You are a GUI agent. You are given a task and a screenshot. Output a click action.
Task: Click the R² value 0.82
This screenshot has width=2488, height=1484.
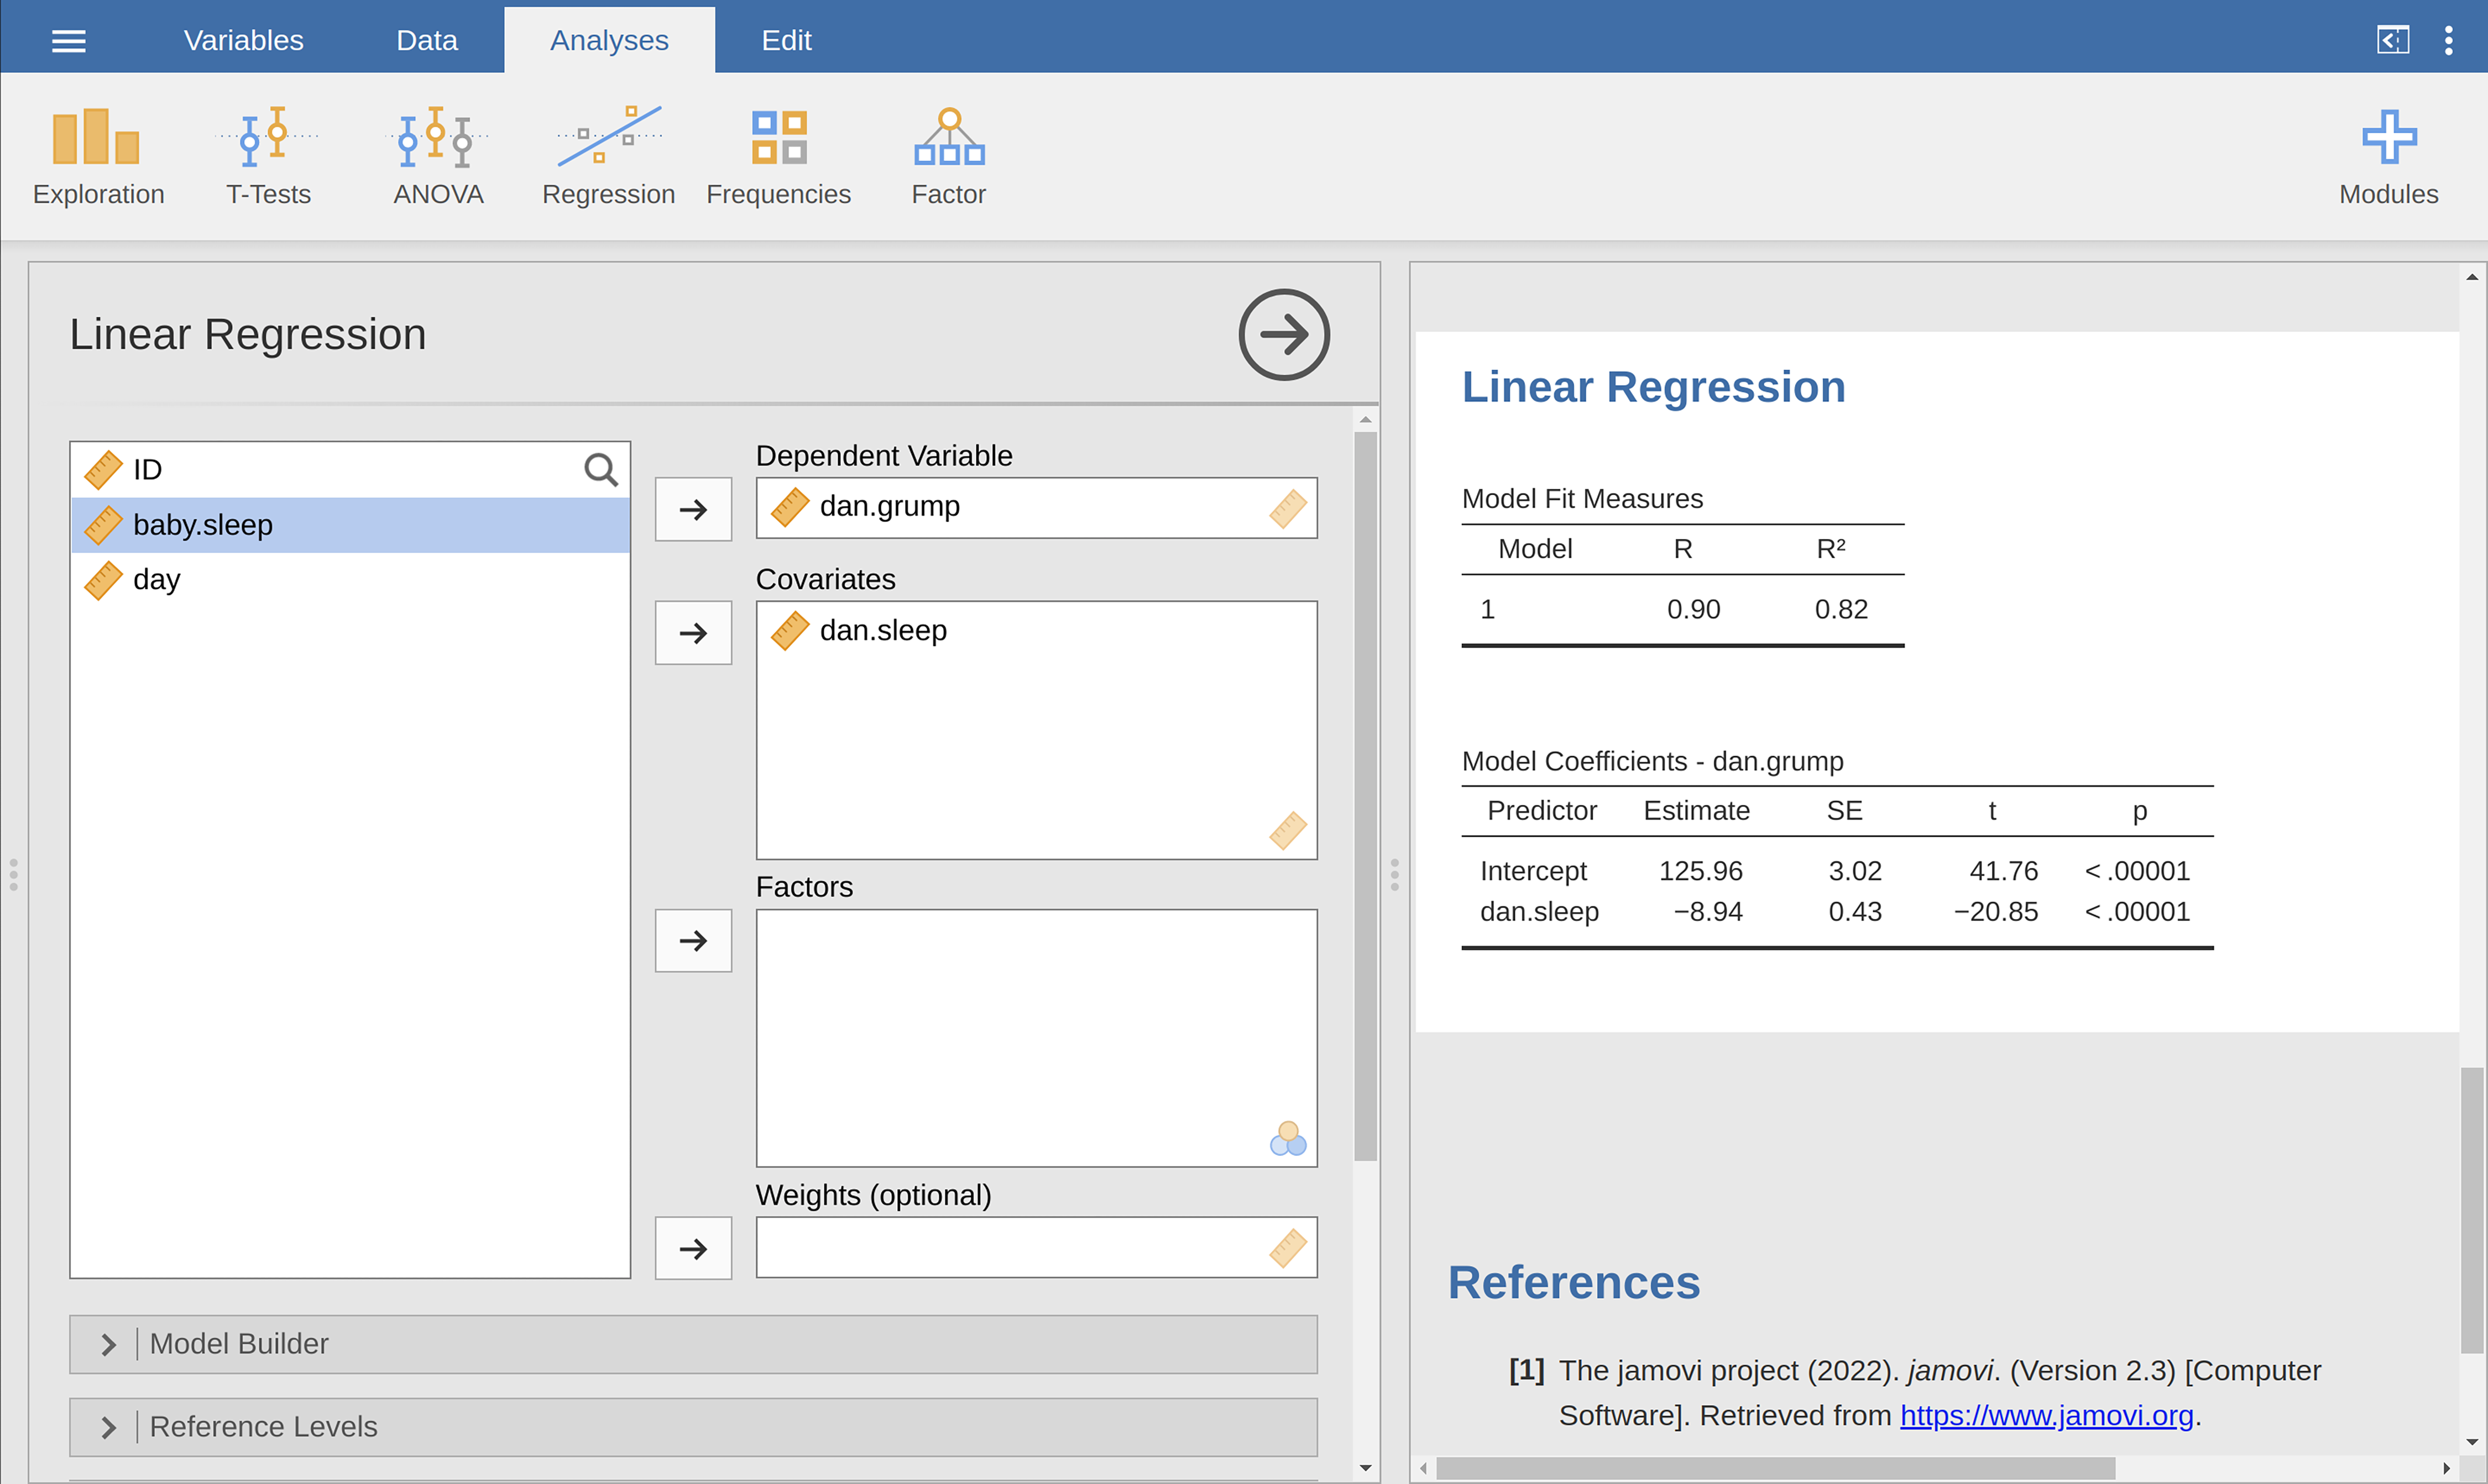tap(1841, 609)
